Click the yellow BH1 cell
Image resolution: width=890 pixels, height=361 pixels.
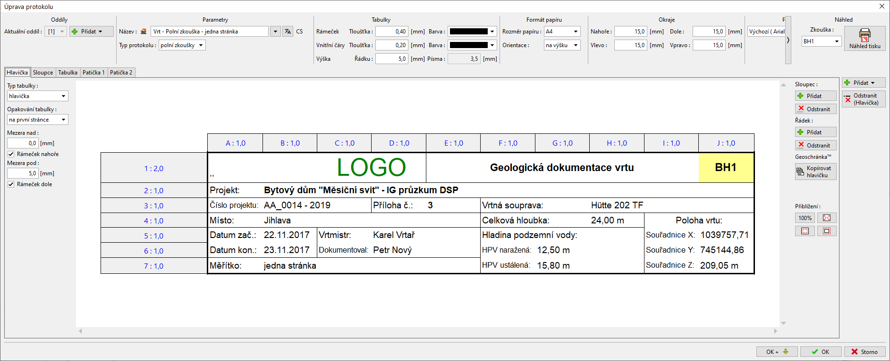[726, 167]
